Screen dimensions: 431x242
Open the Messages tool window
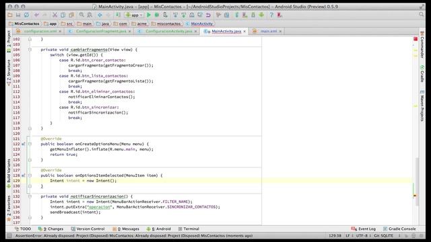[126, 229]
